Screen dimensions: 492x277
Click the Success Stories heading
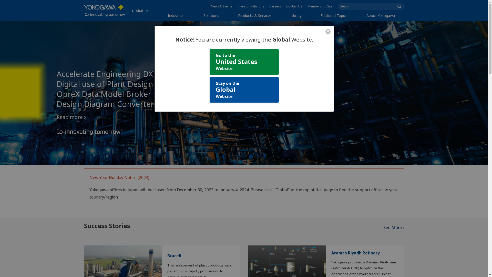107,226
